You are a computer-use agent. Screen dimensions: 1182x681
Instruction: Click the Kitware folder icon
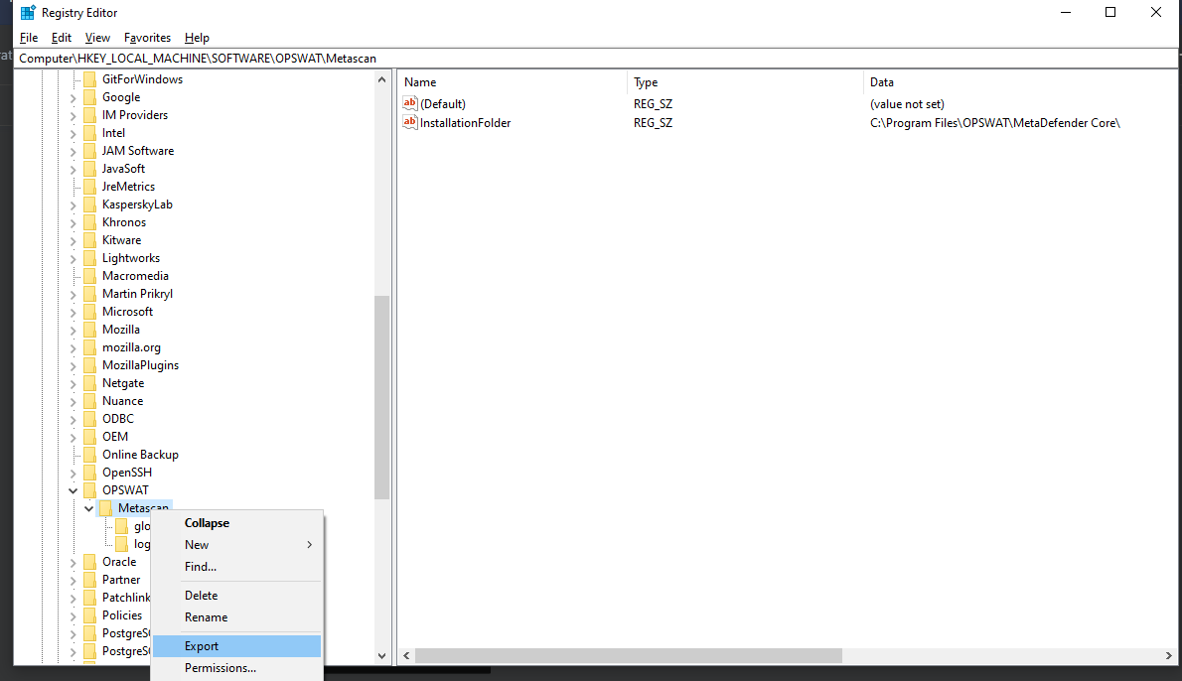coord(89,240)
